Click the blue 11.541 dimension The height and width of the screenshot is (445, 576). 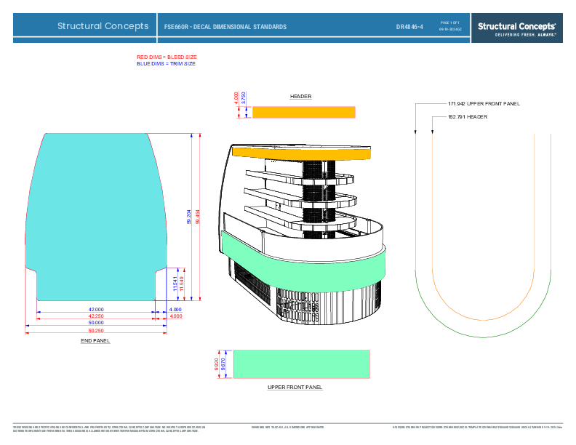[x=175, y=284]
